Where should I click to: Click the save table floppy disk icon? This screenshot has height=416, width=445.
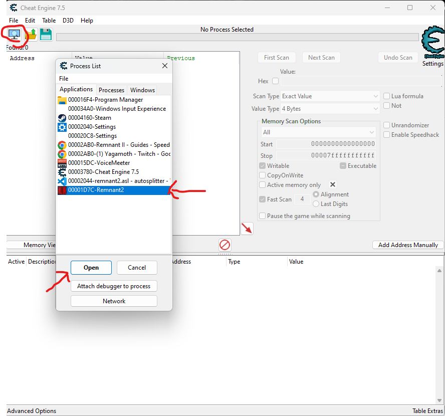coord(46,35)
